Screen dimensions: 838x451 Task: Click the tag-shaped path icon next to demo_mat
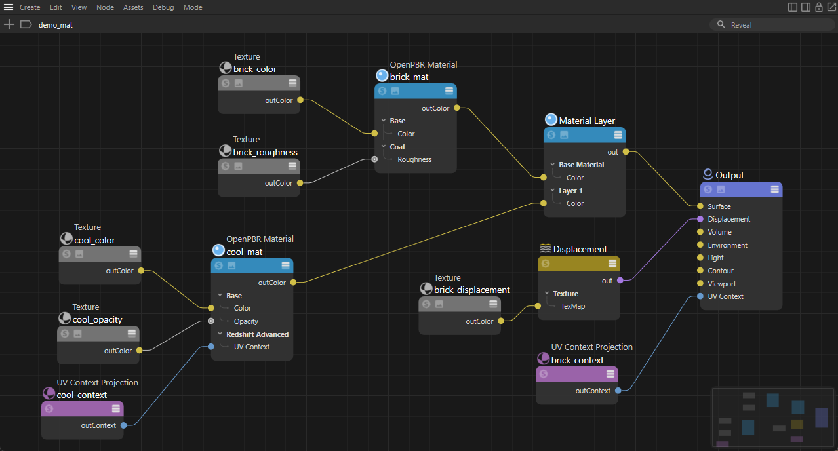(x=26, y=24)
